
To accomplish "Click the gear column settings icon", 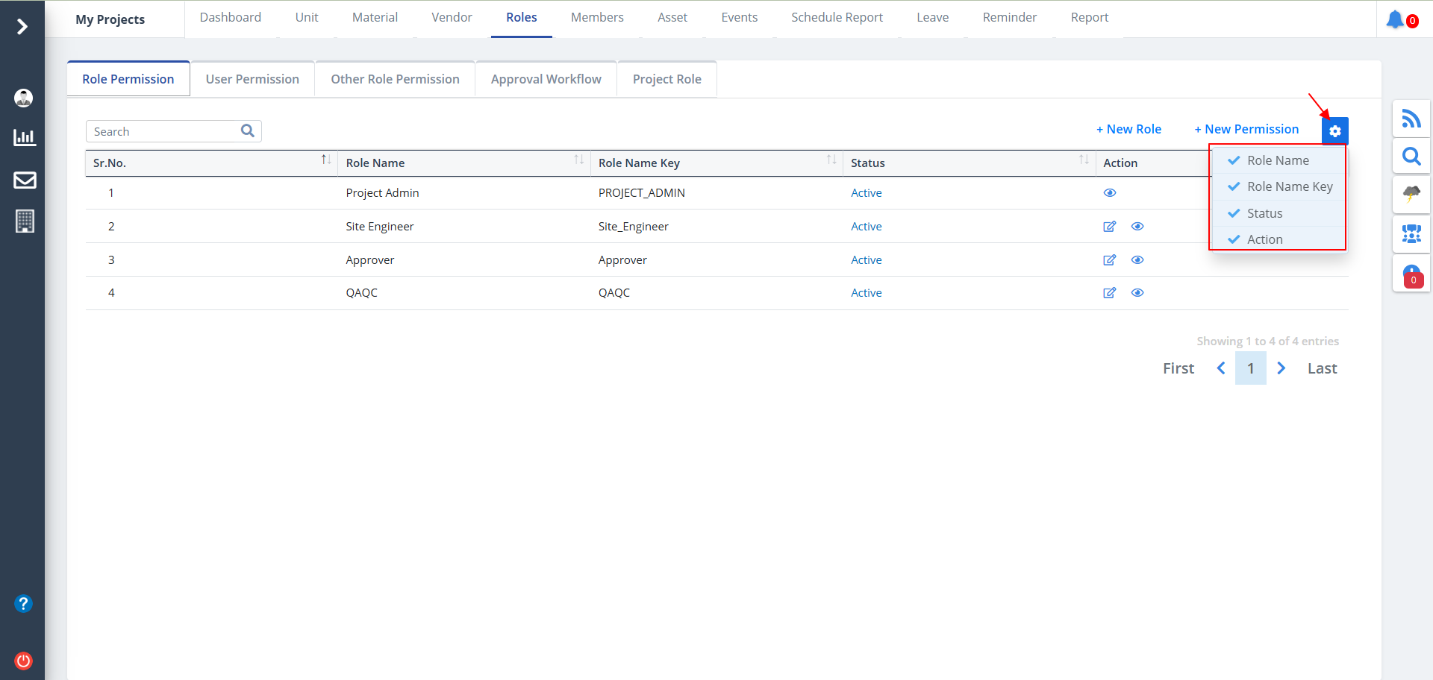I will point(1334,131).
